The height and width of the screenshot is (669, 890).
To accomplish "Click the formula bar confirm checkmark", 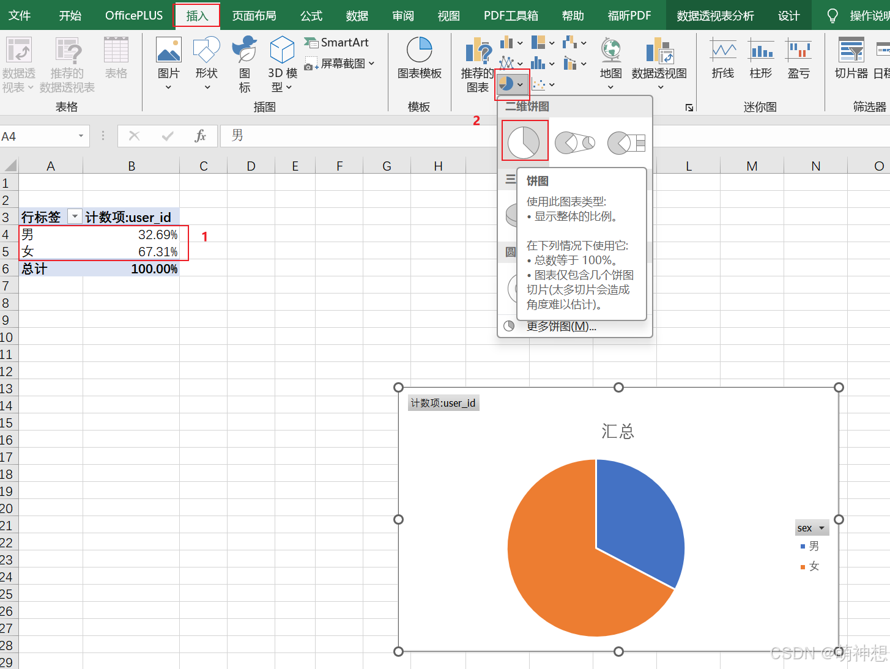I will click(x=168, y=136).
